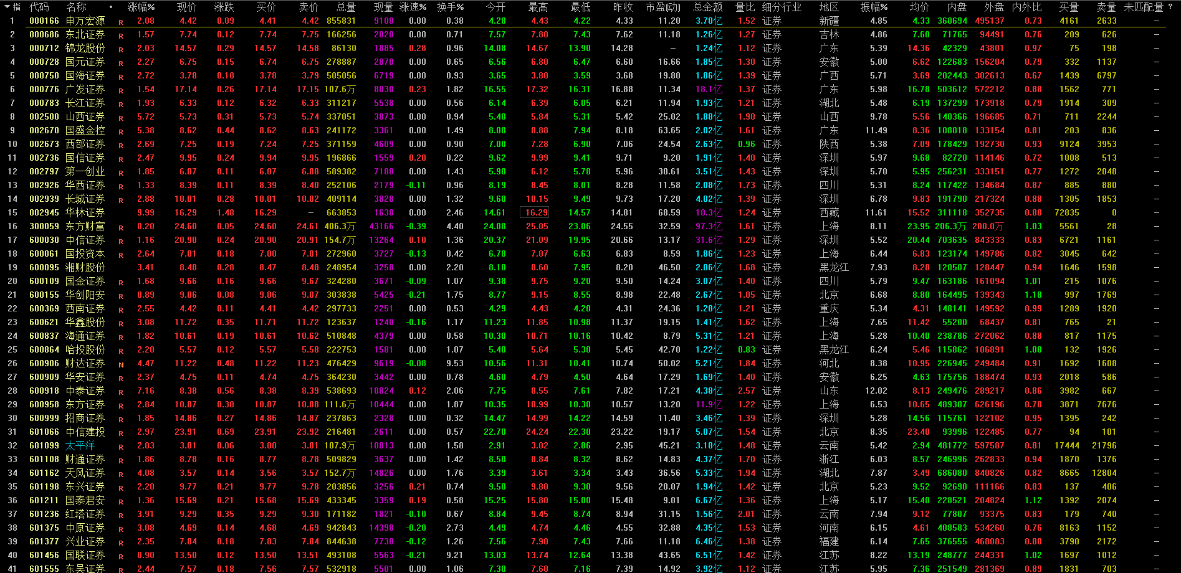
Task: Sort by 名称 column header
Action: click(76, 7)
